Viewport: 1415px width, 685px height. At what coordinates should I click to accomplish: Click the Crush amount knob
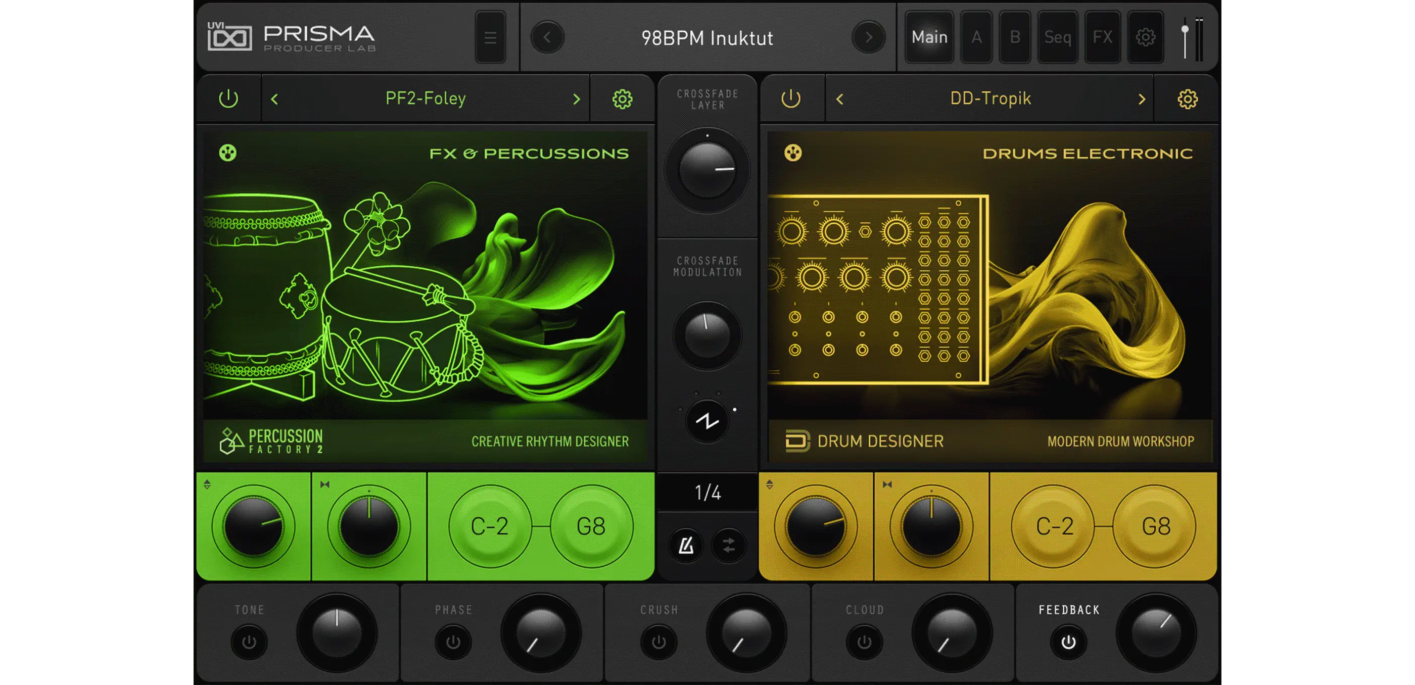pos(746,632)
